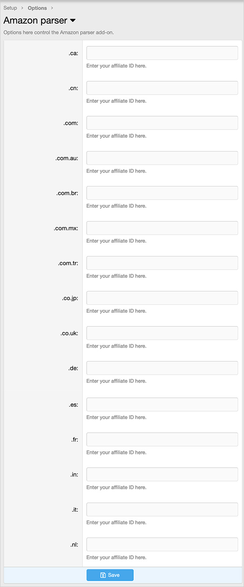This screenshot has width=244, height=587.
Task: Focus the .in affiliate ID input
Action: [162, 474]
